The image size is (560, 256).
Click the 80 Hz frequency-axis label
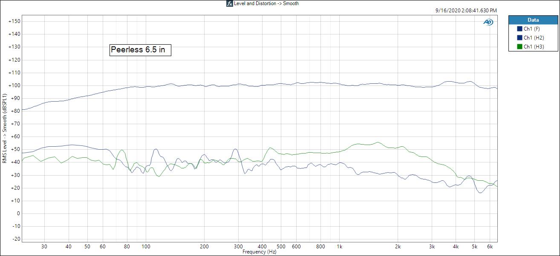tap(127, 247)
